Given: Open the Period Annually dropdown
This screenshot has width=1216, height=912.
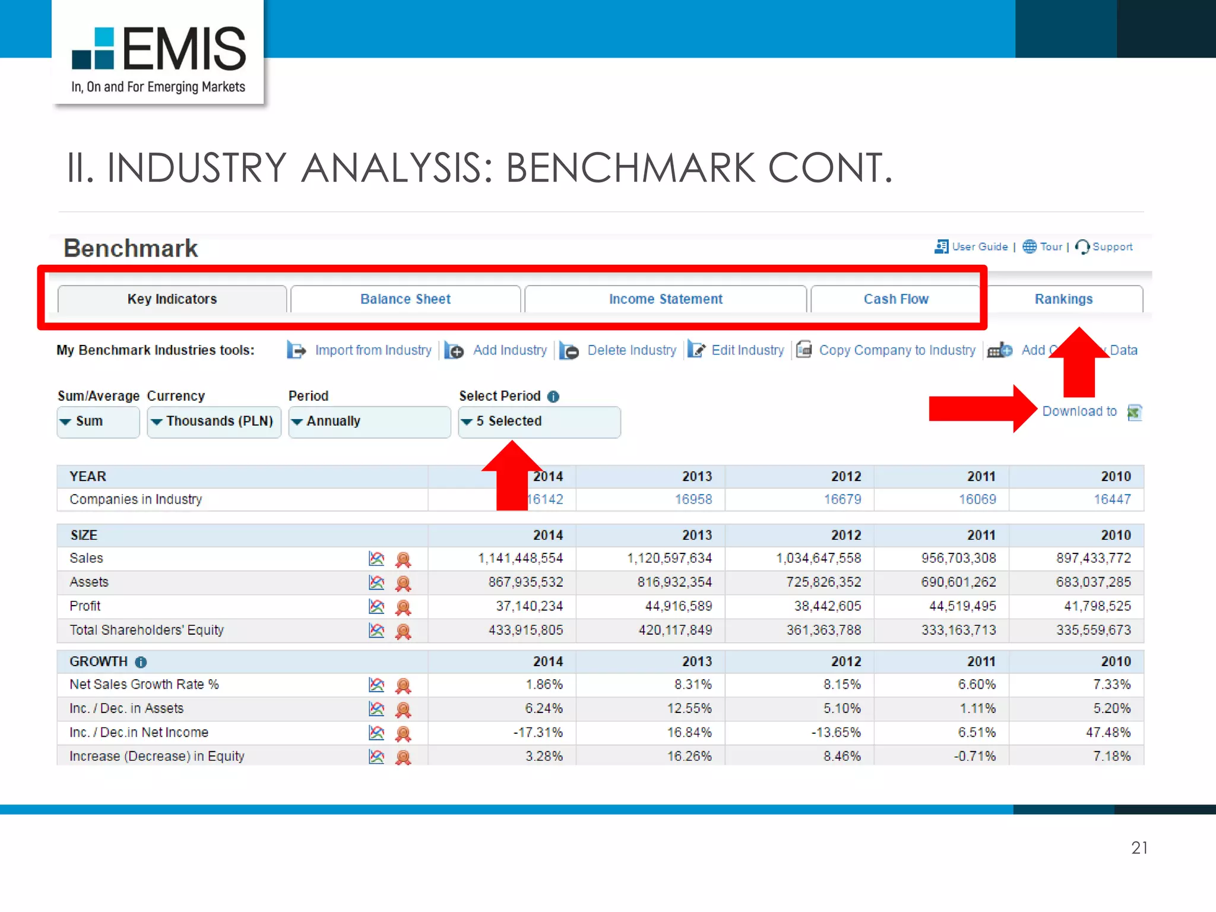Looking at the screenshot, I should (x=369, y=422).
